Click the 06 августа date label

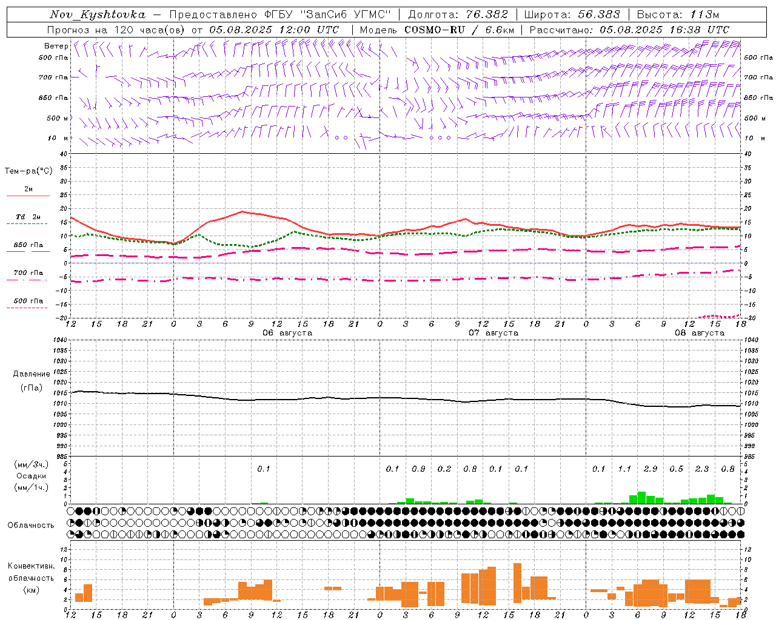pos(287,333)
